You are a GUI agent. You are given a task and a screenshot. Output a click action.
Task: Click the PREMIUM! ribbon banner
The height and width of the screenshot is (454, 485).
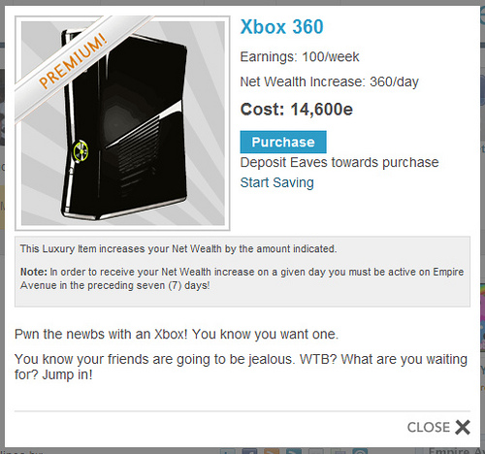point(73,61)
